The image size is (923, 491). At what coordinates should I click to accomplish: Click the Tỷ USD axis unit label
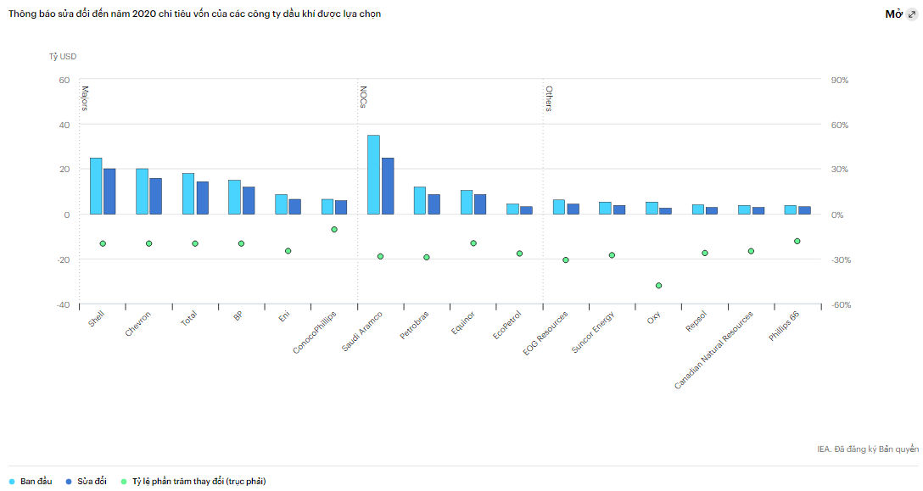click(x=63, y=57)
